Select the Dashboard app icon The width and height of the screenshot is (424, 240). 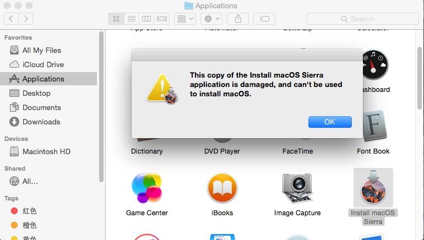coord(375,65)
